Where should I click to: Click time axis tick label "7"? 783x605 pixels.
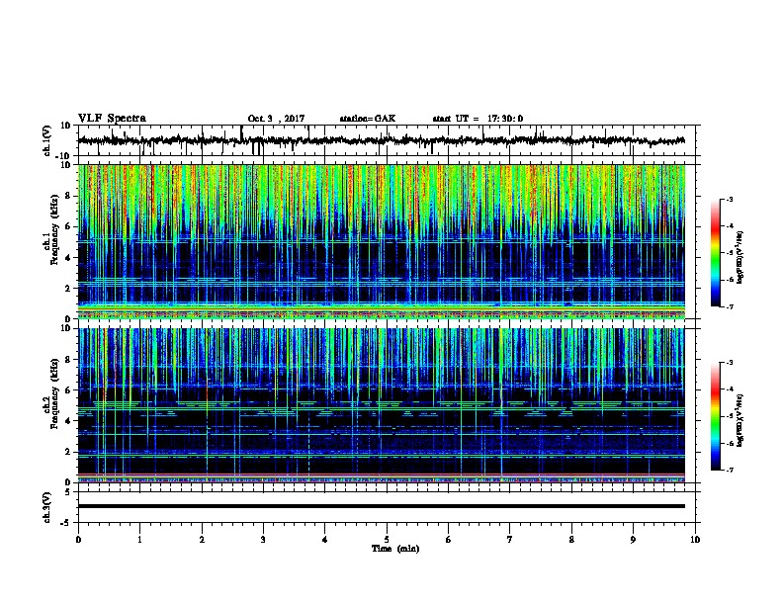pos(510,540)
